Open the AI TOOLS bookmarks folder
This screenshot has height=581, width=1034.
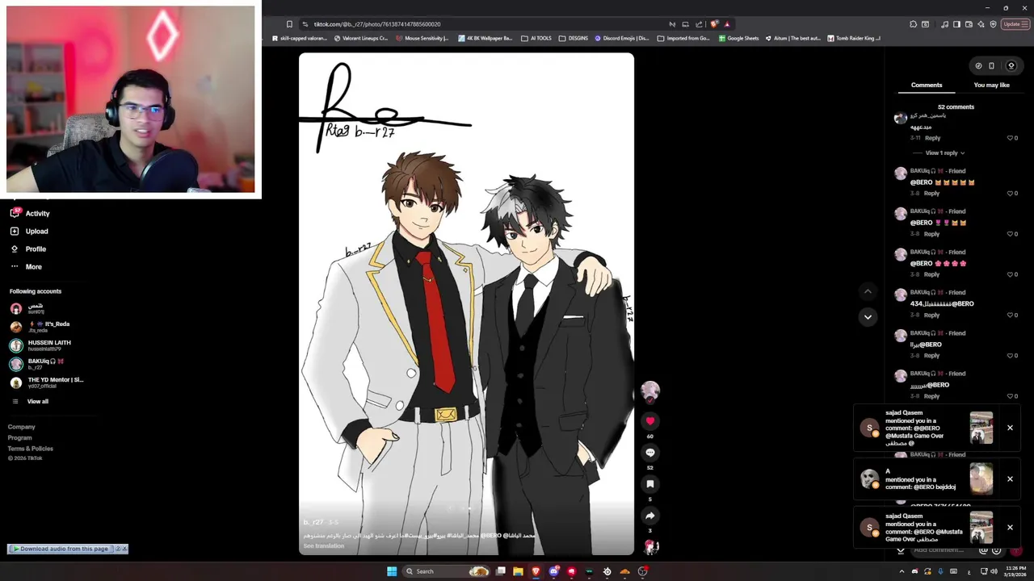(x=536, y=38)
